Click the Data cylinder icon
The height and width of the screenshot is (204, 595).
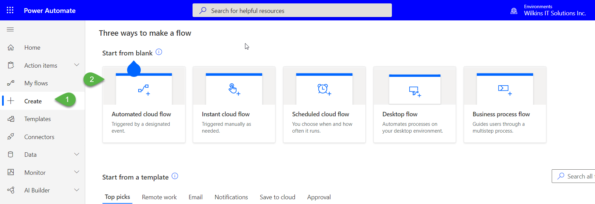pyautogui.click(x=11, y=155)
